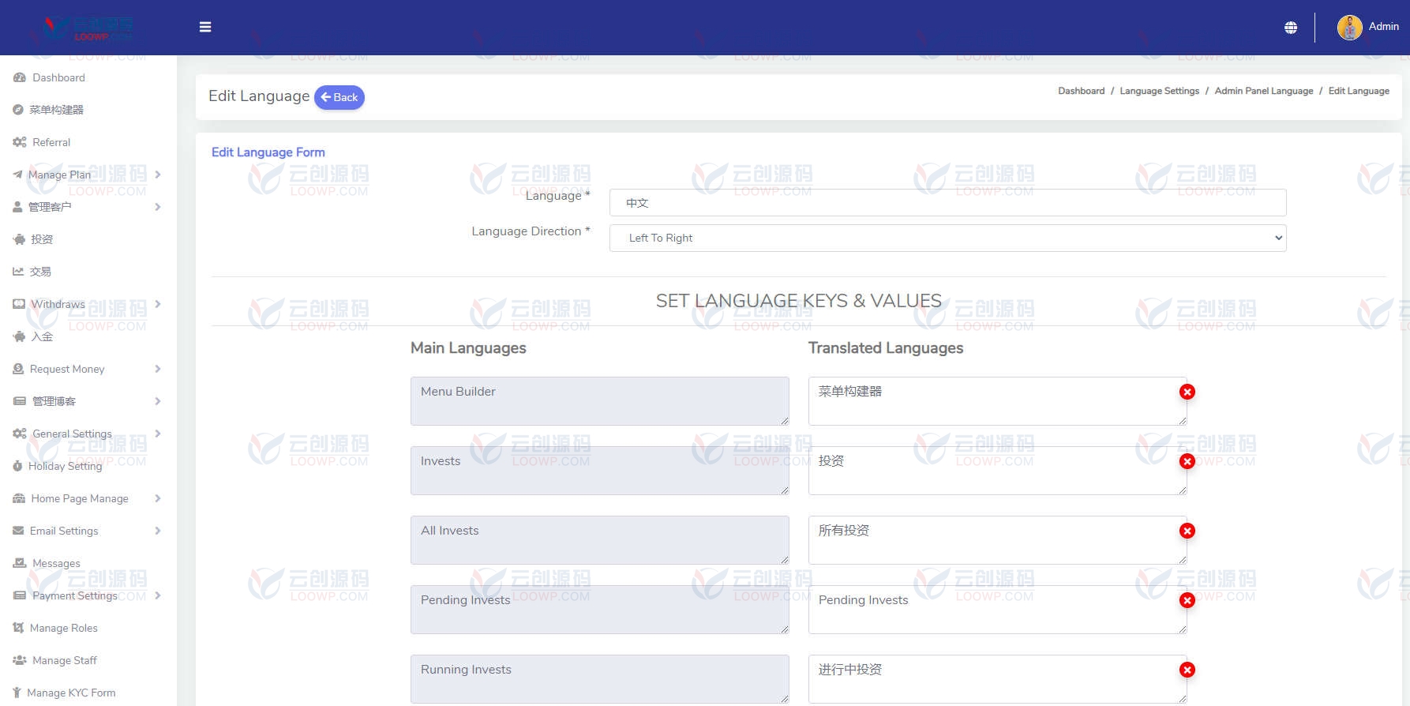Image resolution: width=1410 pixels, height=706 pixels.
Task: Click the 管理客户 user icon
Action: 17,207
